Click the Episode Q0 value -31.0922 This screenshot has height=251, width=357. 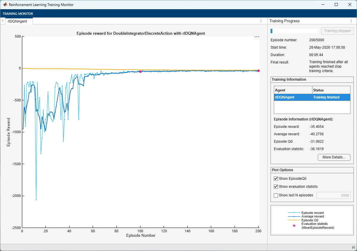316,142
